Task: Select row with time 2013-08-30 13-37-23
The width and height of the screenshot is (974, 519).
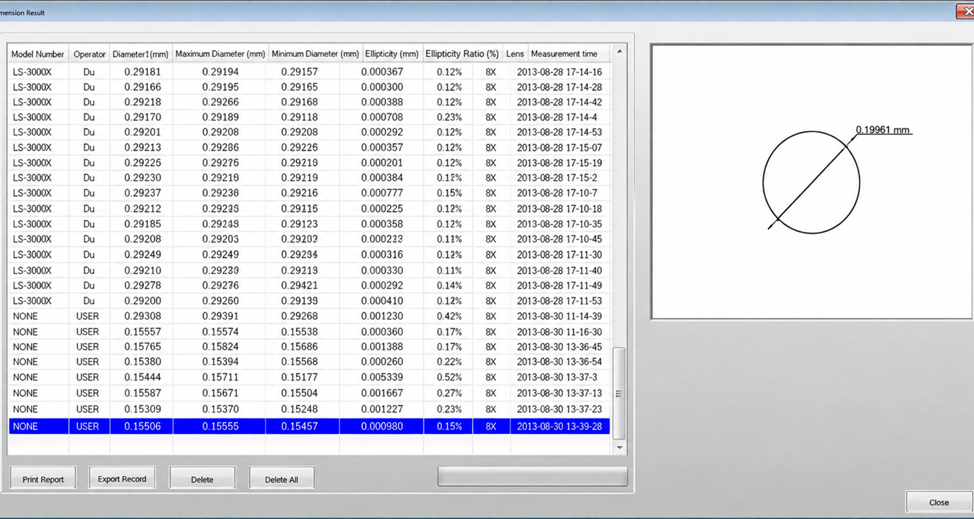Action: pyautogui.click(x=309, y=409)
